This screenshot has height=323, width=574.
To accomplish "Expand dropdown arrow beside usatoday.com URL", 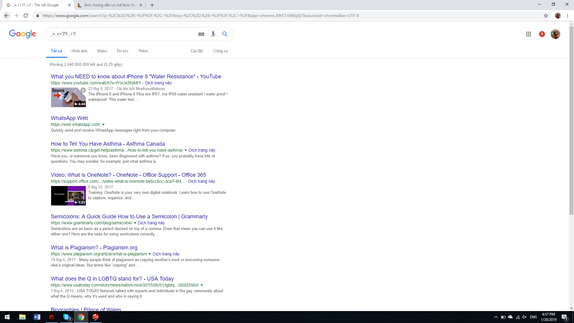I will pos(202,285).
